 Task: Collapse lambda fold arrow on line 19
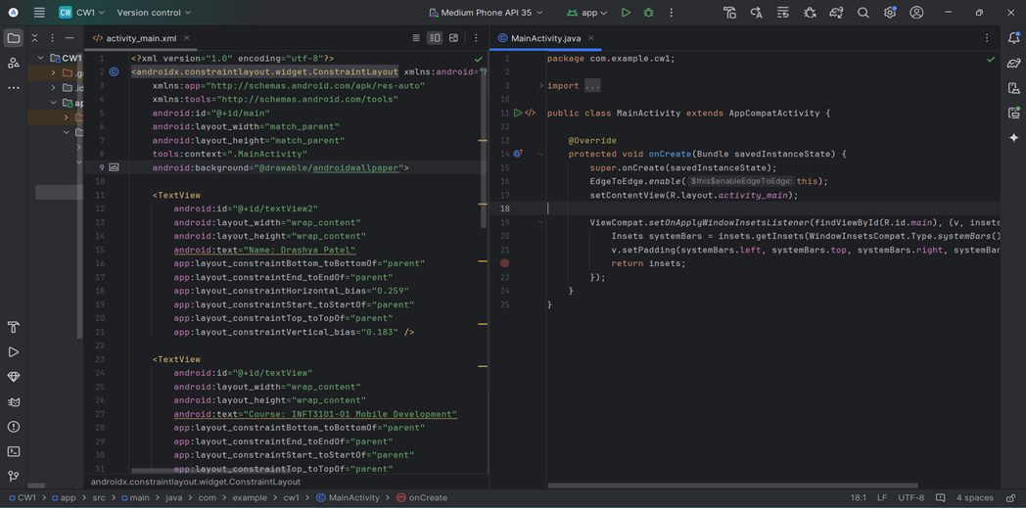click(540, 222)
